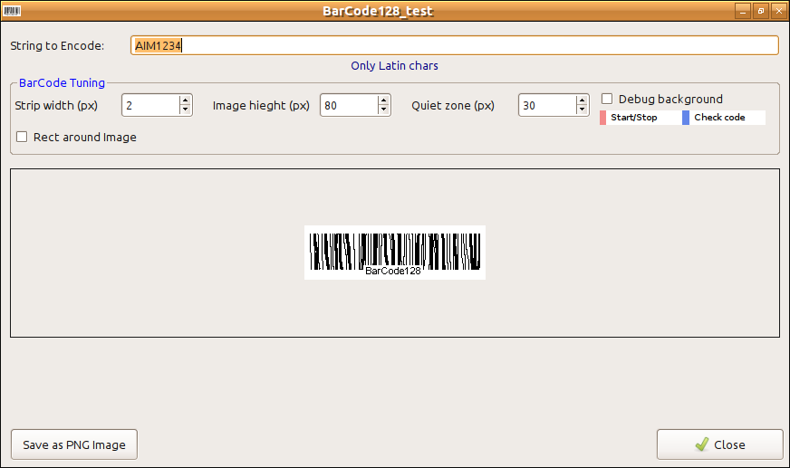The image size is (790, 468).
Task: Toggle the Rect around Image checkbox
Action: (x=23, y=138)
